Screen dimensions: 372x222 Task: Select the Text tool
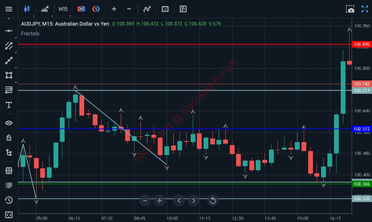[x=9, y=105]
